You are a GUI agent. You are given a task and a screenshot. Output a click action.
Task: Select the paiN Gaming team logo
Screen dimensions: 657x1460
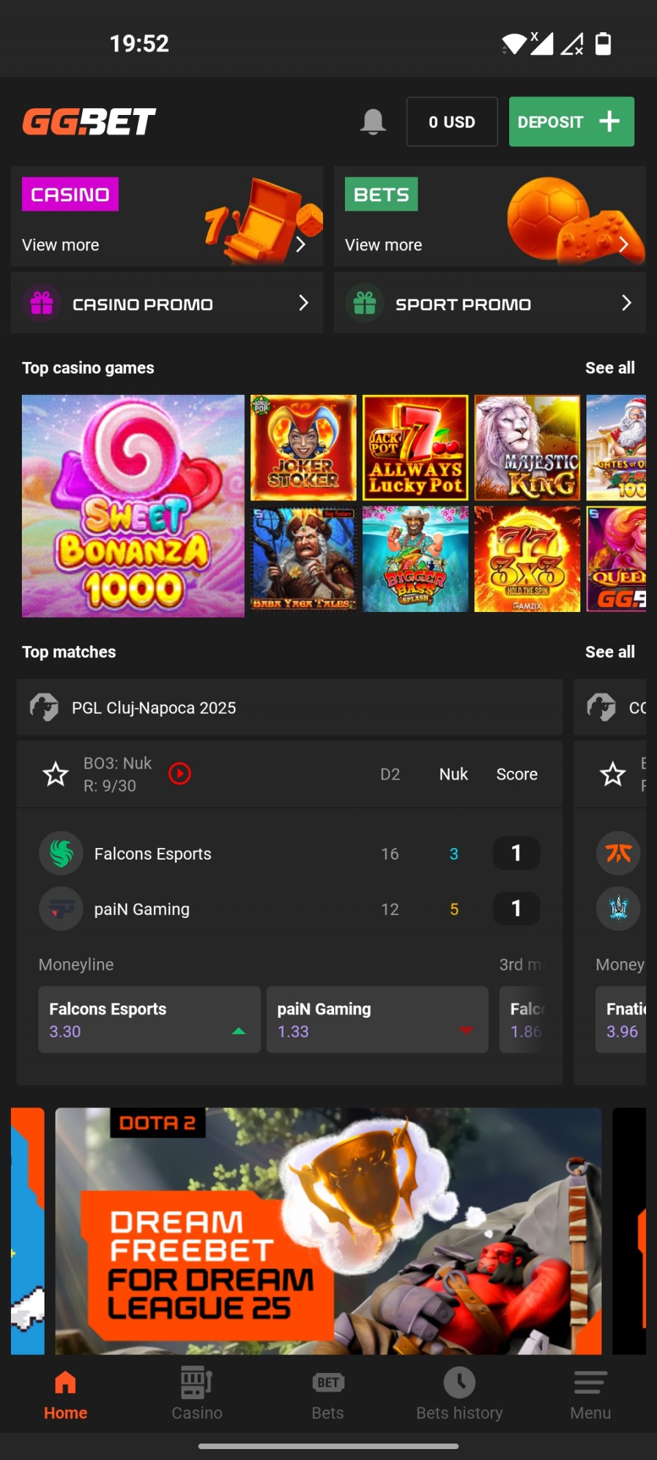pos(61,908)
